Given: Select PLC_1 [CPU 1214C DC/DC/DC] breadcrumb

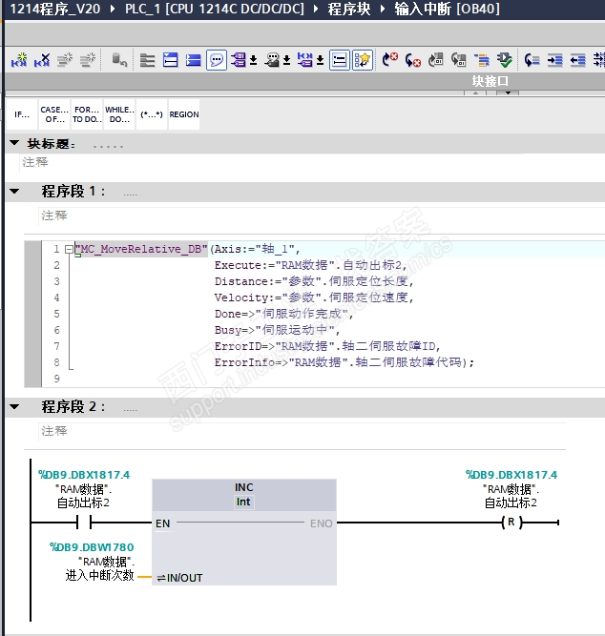Looking at the screenshot, I should (215, 9).
